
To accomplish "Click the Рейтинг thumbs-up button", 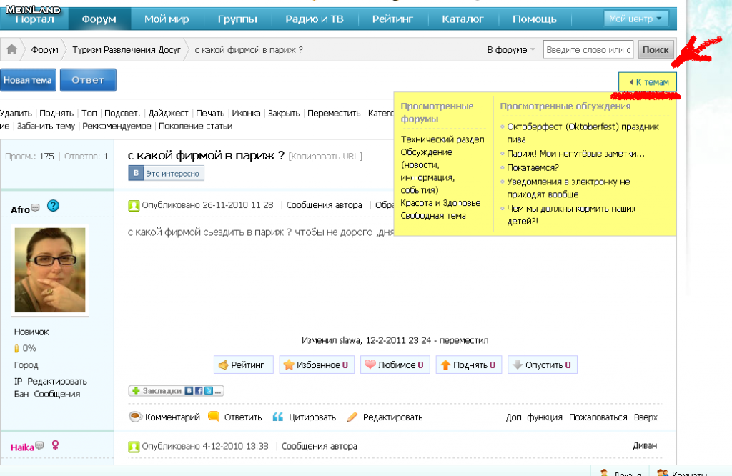I will pos(244,365).
